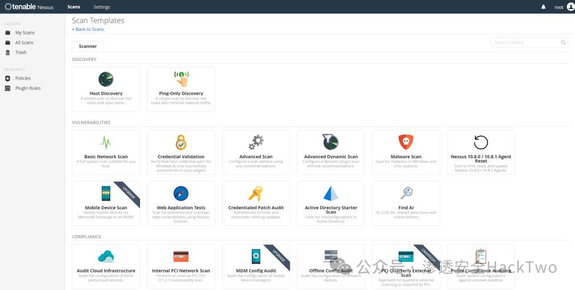Choose the Advanced Dynamic Scan funnel icon
This screenshot has height=290, width=575.
coord(331,142)
